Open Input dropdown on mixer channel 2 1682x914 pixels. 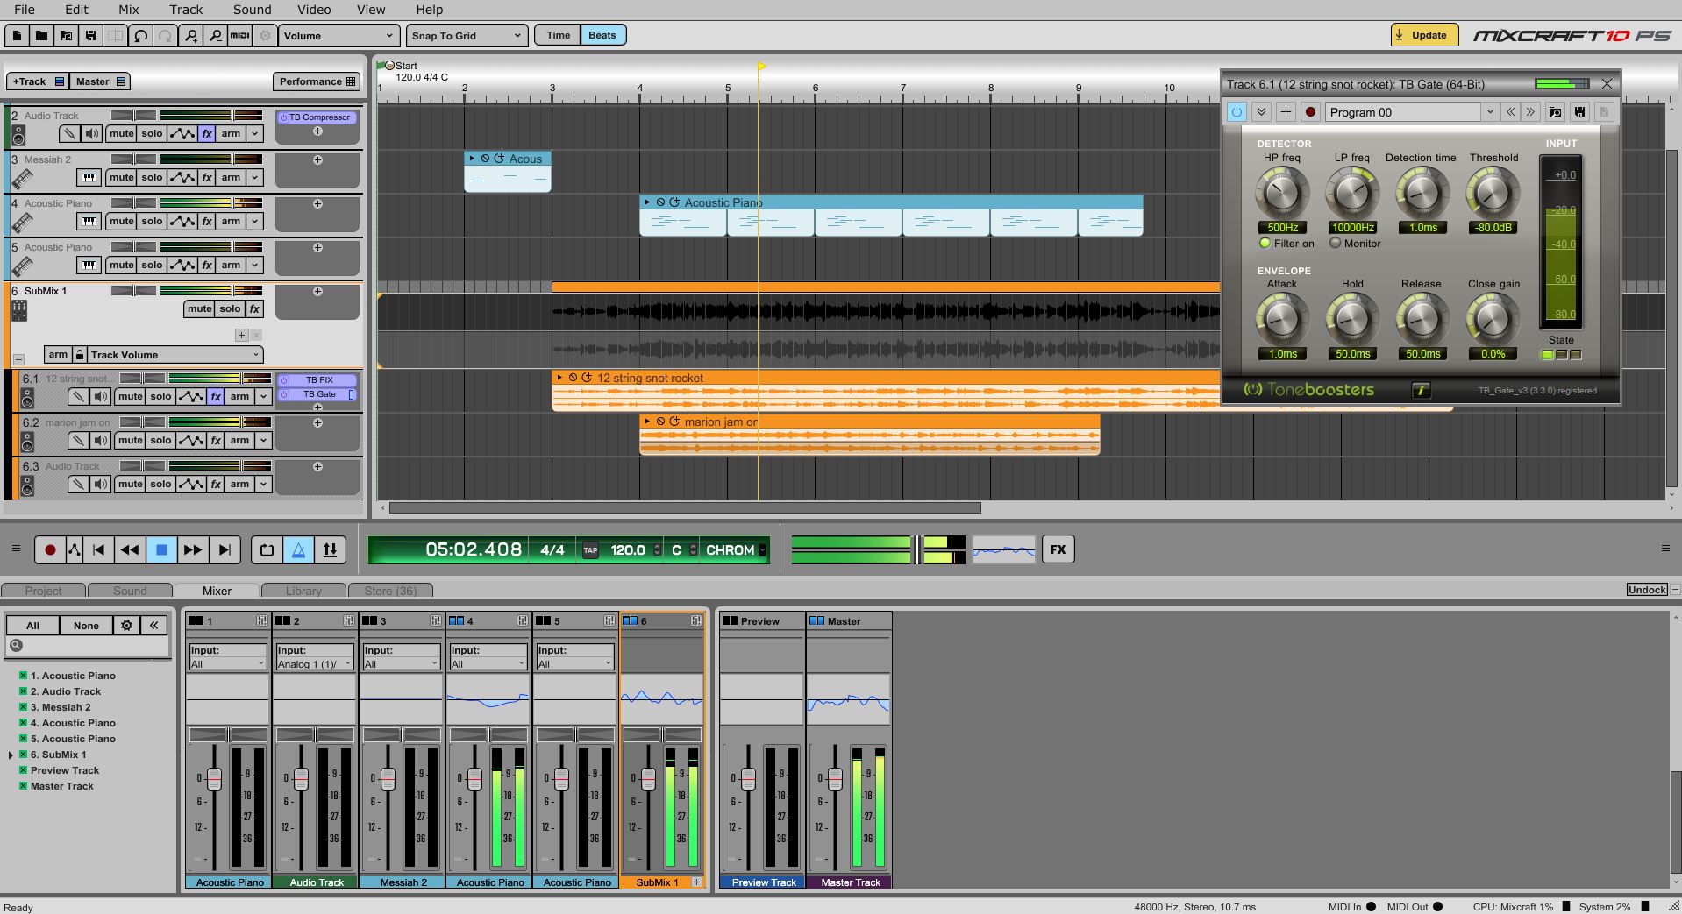314,664
